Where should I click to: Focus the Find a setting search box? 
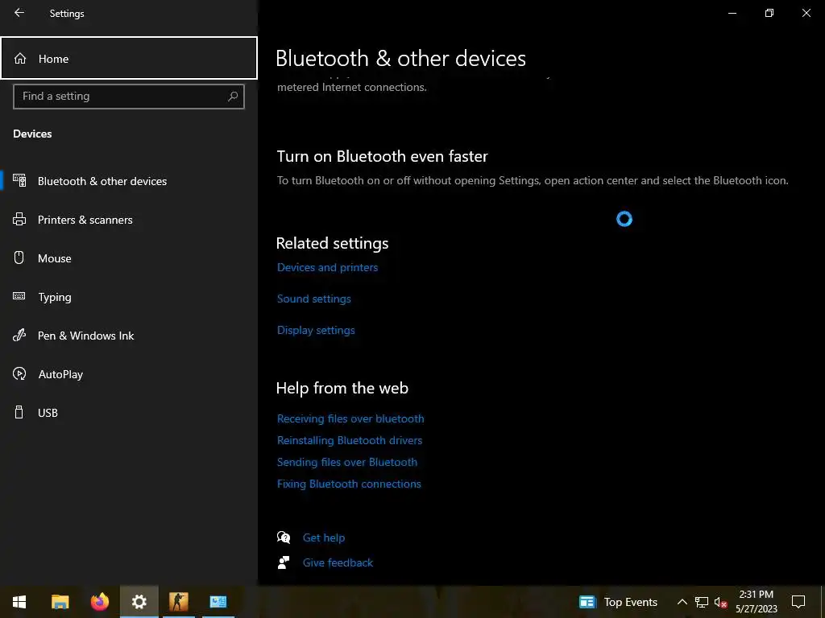tap(129, 97)
